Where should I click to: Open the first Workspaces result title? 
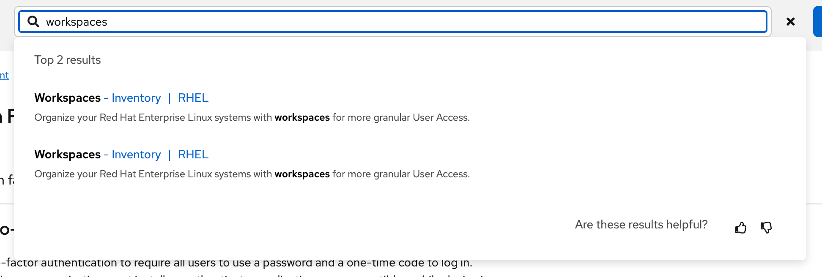[x=68, y=98]
